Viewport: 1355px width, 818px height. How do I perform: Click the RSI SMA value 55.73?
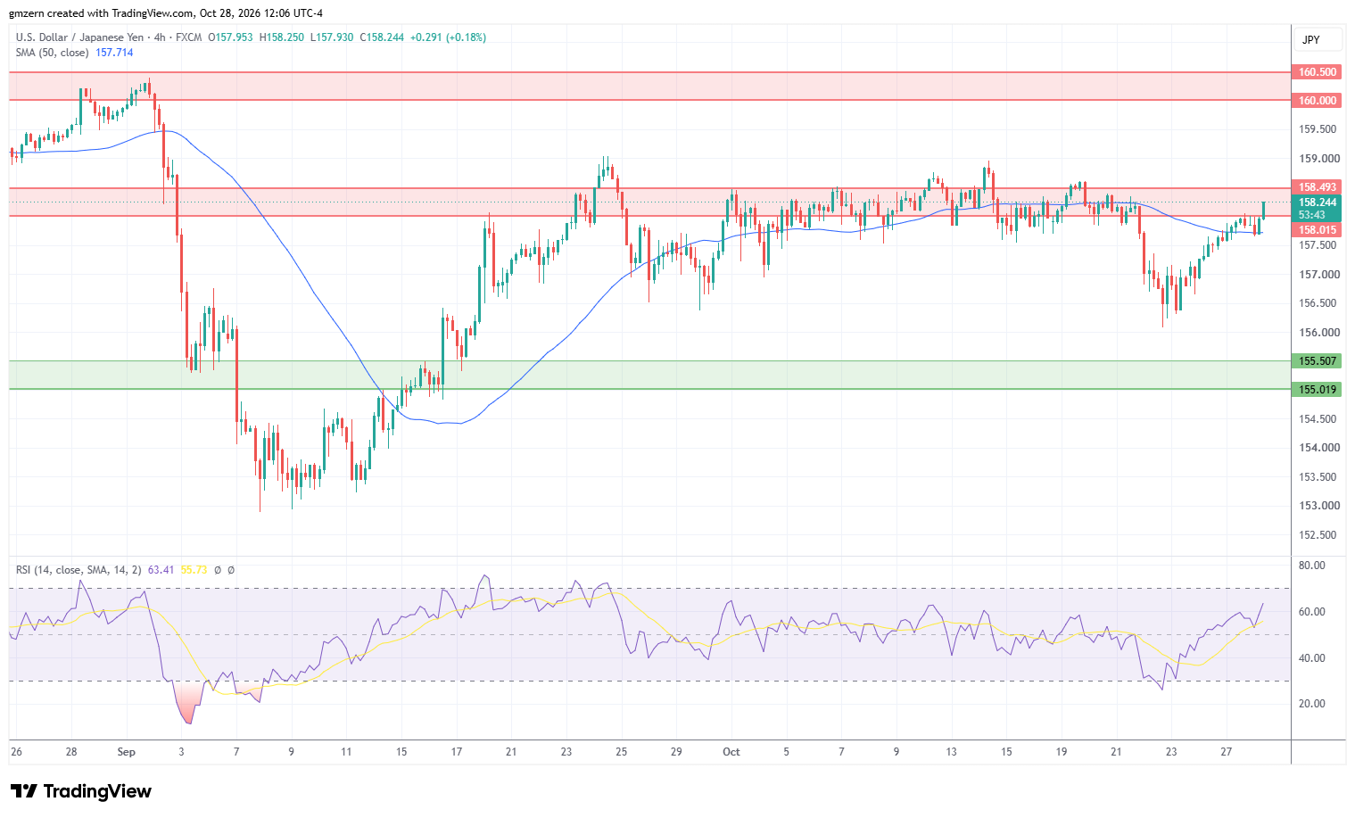coord(194,569)
